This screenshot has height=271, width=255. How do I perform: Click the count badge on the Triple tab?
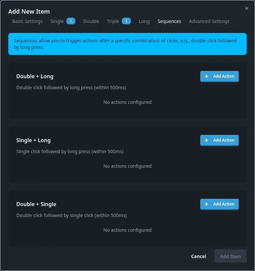pos(126,21)
